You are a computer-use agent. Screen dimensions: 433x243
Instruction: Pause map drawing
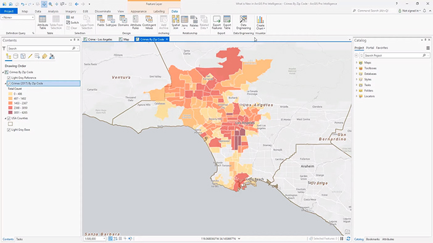click(x=342, y=239)
